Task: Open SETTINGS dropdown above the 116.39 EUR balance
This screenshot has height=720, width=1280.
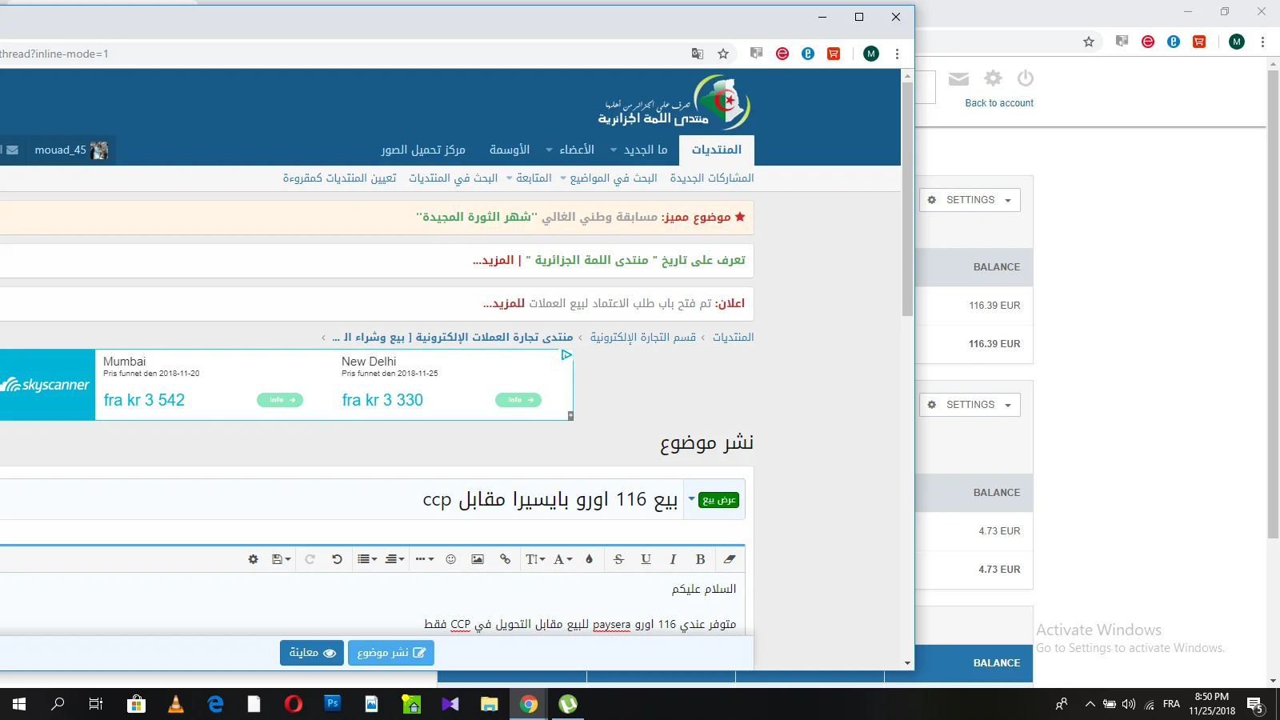Action: [970, 200]
